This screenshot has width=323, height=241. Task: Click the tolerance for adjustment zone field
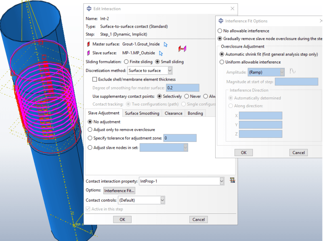(x=180, y=138)
